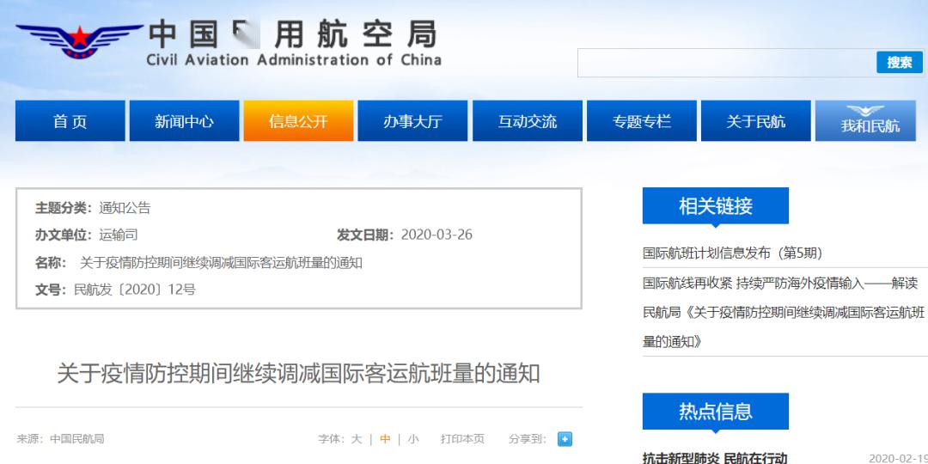Click the 搜索 search button
This screenshot has height=464, width=928.
(x=899, y=62)
